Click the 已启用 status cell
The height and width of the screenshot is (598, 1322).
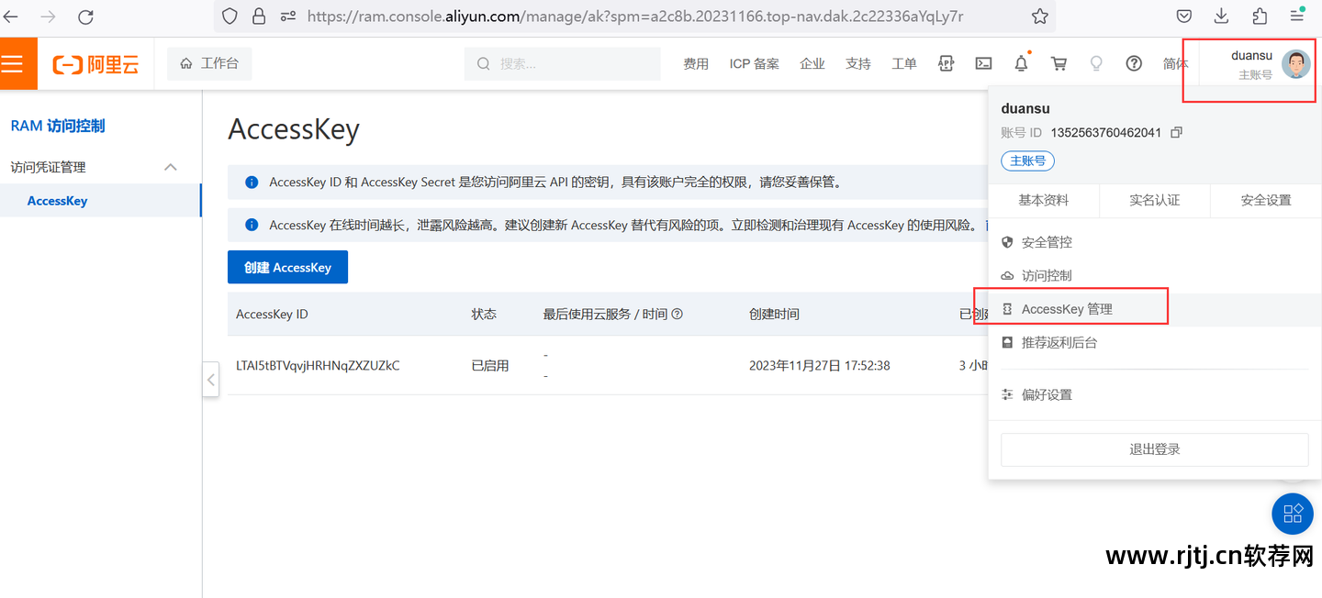coord(490,365)
